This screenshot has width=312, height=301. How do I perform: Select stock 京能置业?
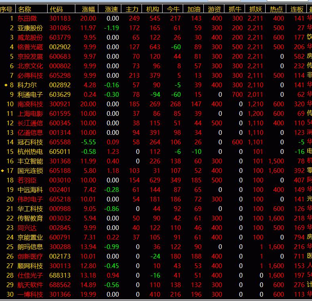(x=30, y=237)
